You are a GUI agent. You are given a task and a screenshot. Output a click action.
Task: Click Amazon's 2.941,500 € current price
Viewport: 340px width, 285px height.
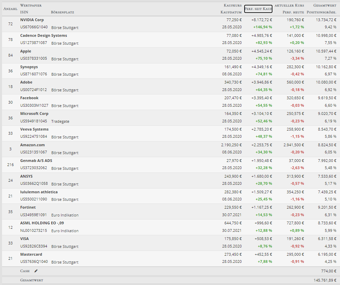pos(294,145)
